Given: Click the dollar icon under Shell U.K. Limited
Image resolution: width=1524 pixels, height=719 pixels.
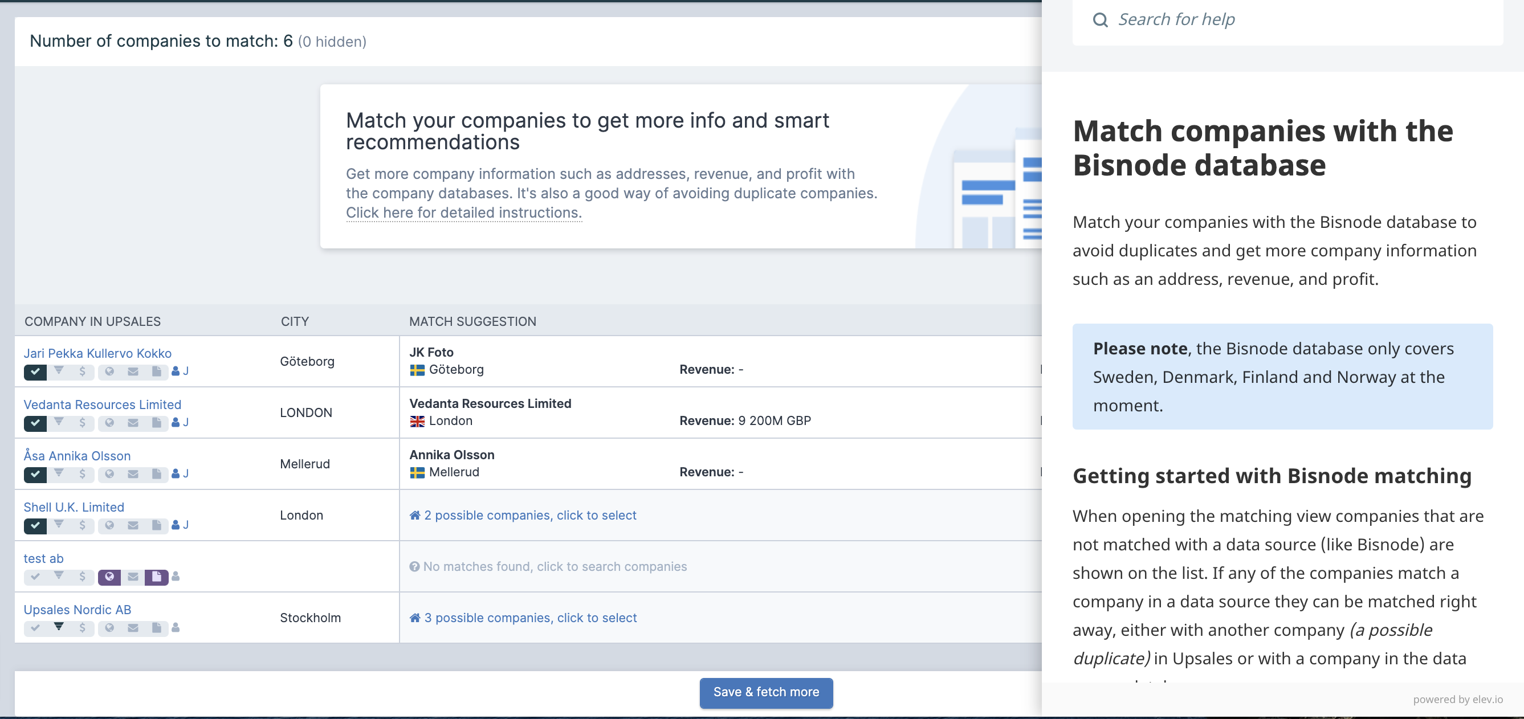Looking at the screenshot, I should (82, 526).
